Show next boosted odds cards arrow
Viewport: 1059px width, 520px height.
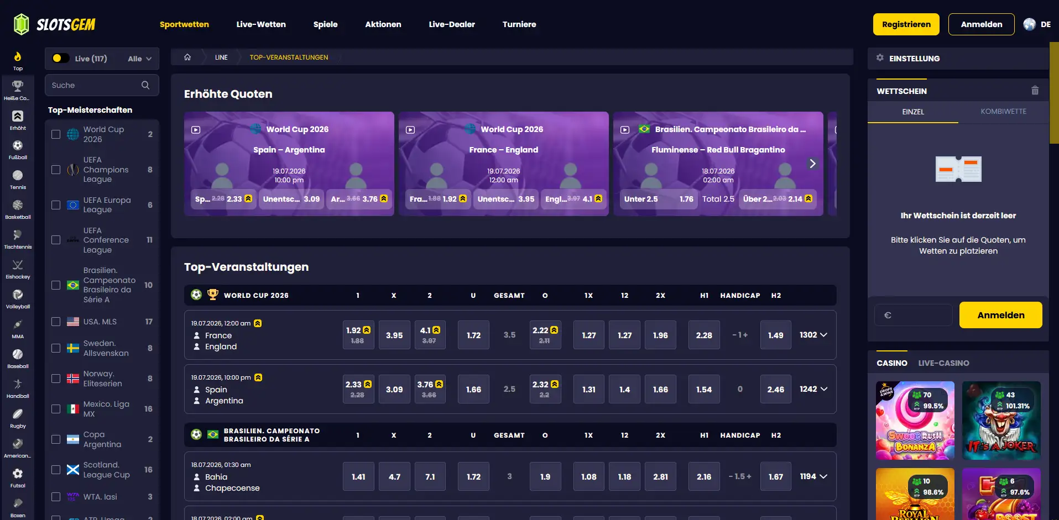812,164
